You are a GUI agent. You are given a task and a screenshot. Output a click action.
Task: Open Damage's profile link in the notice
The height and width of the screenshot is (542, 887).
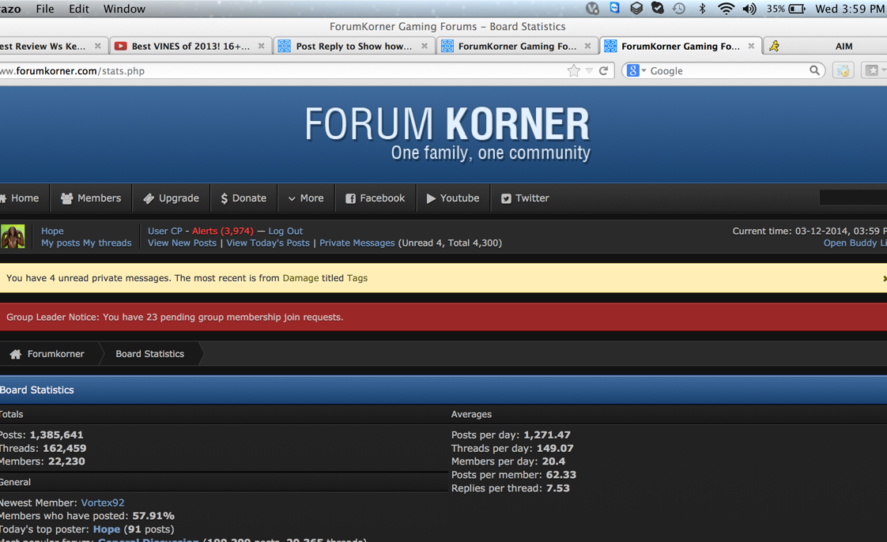(x=300, y=278)
